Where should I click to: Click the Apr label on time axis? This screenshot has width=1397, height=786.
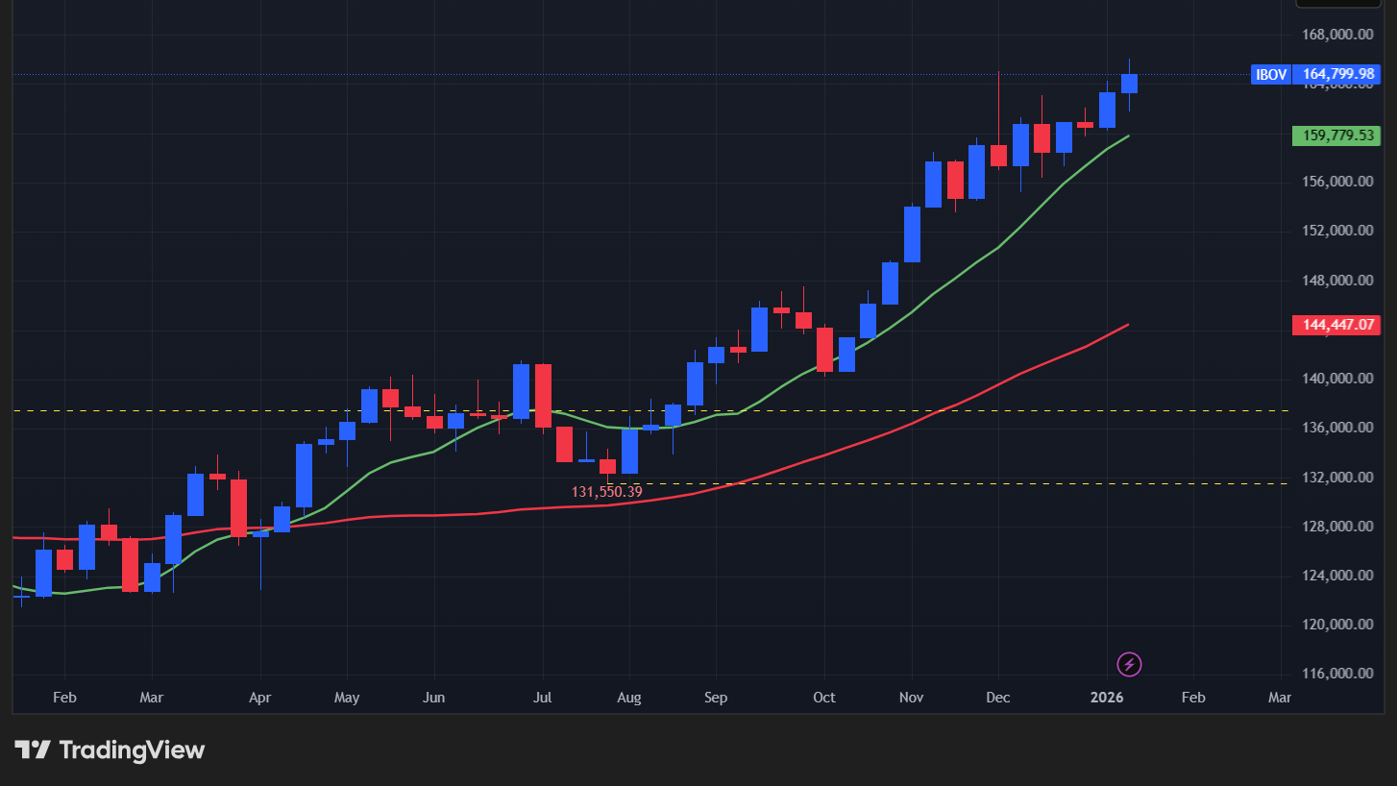tap(260, 699)
